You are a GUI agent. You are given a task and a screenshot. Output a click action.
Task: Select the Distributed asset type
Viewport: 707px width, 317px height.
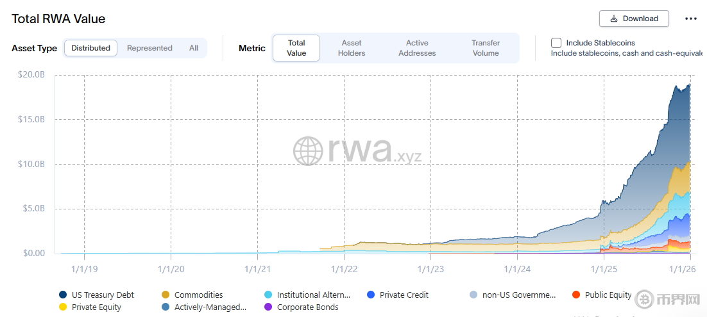click(90, 48)
